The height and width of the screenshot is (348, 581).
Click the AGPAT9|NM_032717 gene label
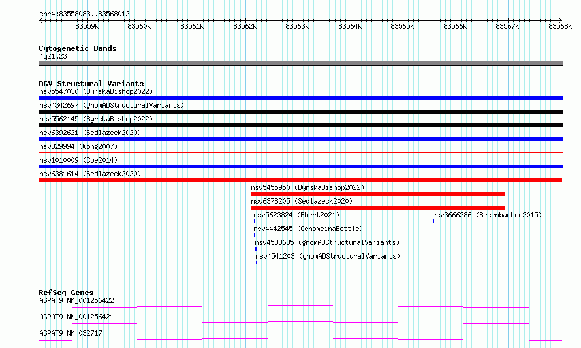(71, 333)
